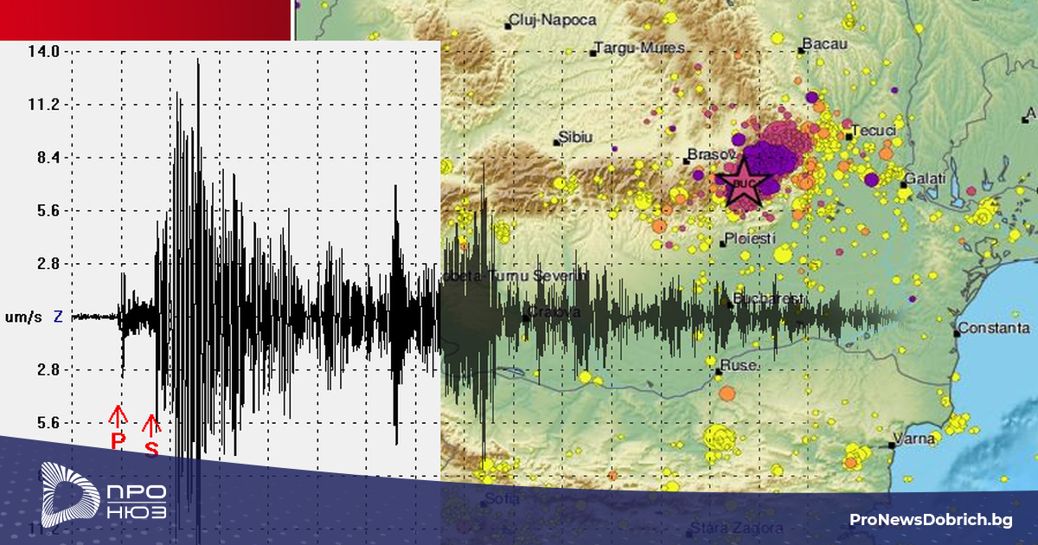Click the 14.0 axis value

pyautogui.click(x=42, y=52)
